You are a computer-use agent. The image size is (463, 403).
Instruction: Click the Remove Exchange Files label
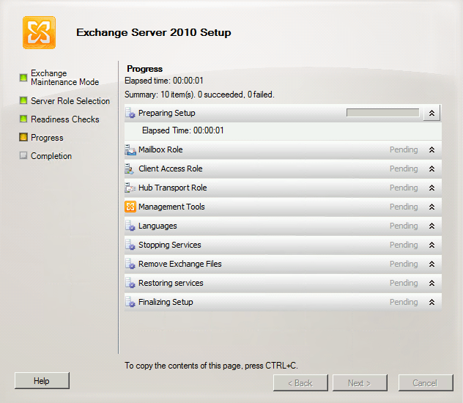[179, 264]
